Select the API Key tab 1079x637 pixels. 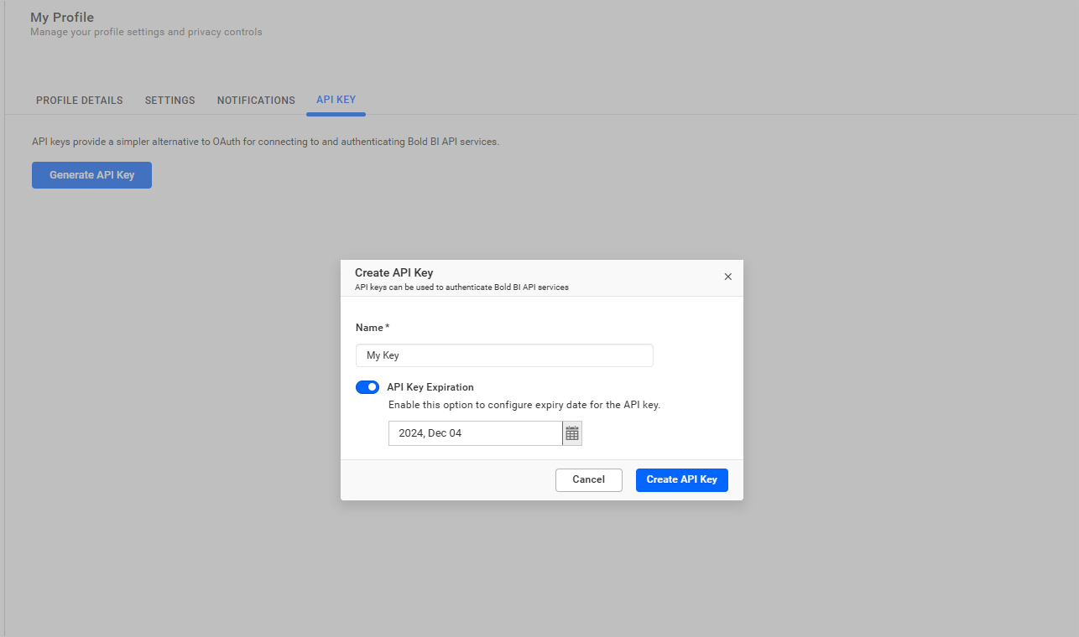tap(336, 99)
